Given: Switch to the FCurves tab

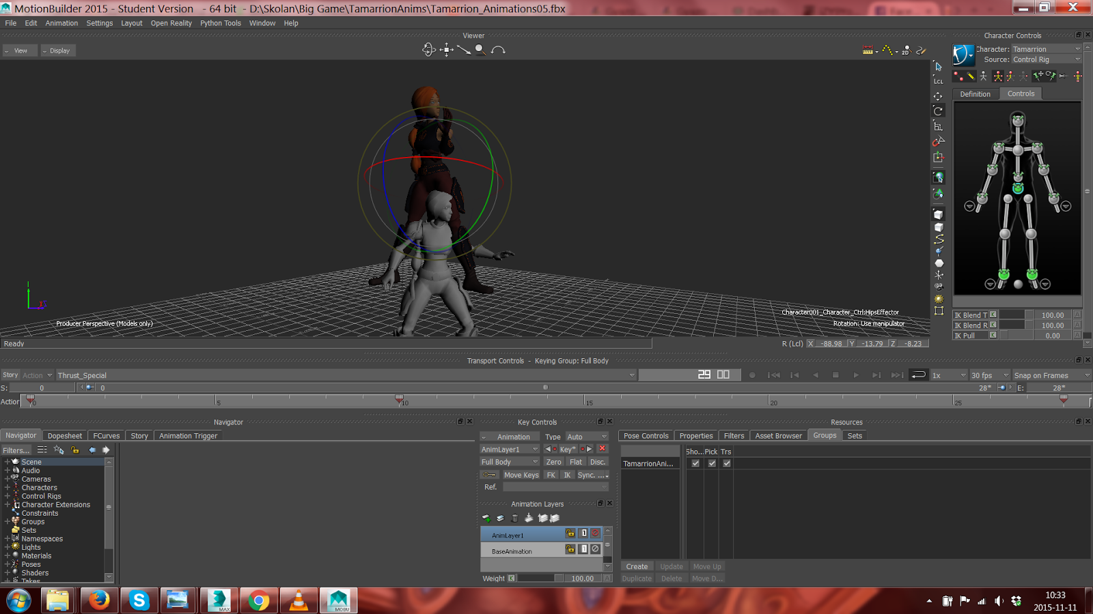Looking at the screenshot, I should pyautogui.click(x=106, y=436).
